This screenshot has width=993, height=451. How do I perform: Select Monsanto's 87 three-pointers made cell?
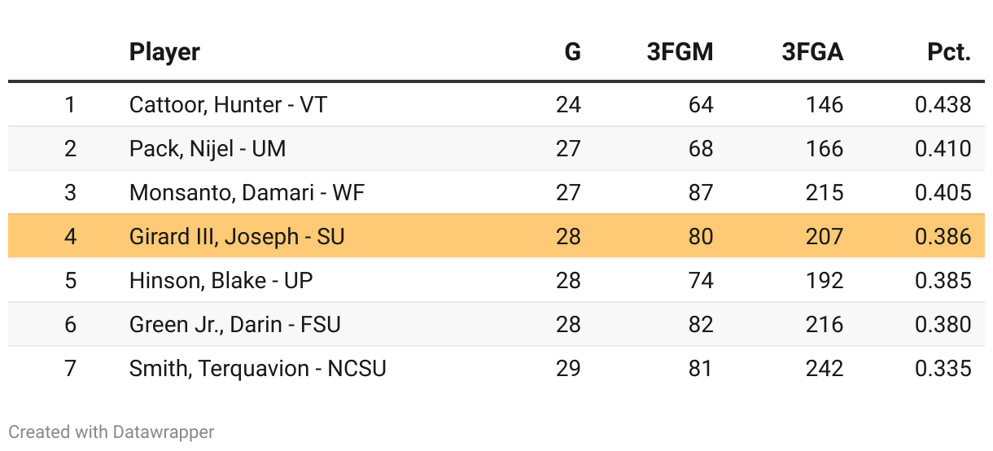[x=700, y=193]
